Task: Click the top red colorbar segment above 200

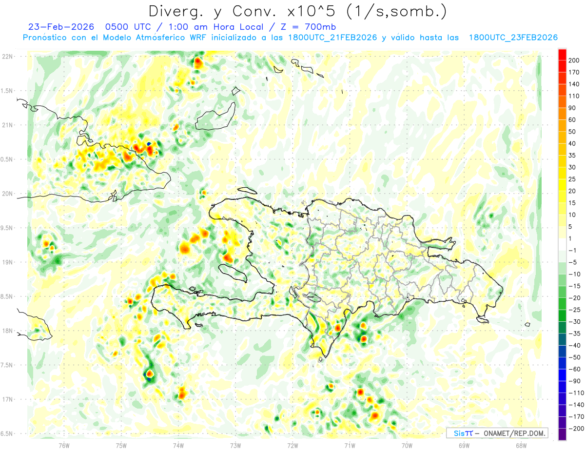Action: click(x=562, y=54)
